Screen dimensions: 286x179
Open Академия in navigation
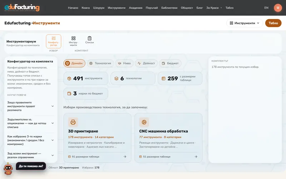pos(135,8)
